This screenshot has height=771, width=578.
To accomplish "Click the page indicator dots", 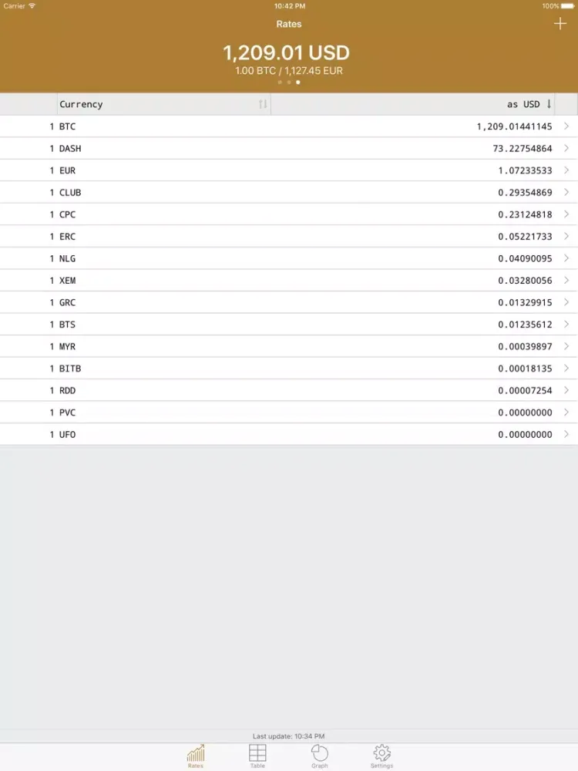I will point(289,82).
